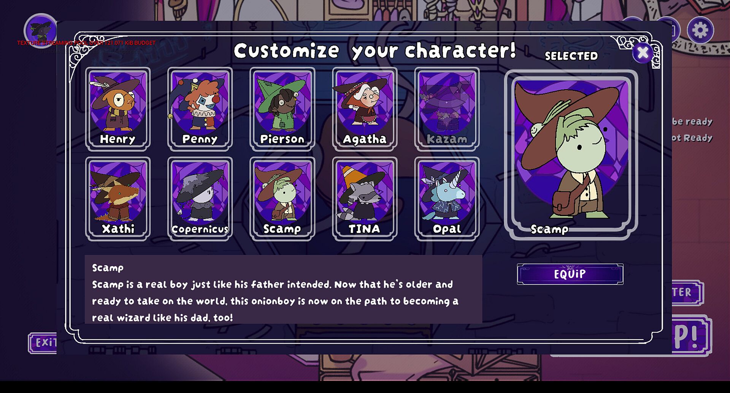The width and height of the screenshot is (730, 393).
Task: Select Opal the unicorn character
Action: click(447, 199)
